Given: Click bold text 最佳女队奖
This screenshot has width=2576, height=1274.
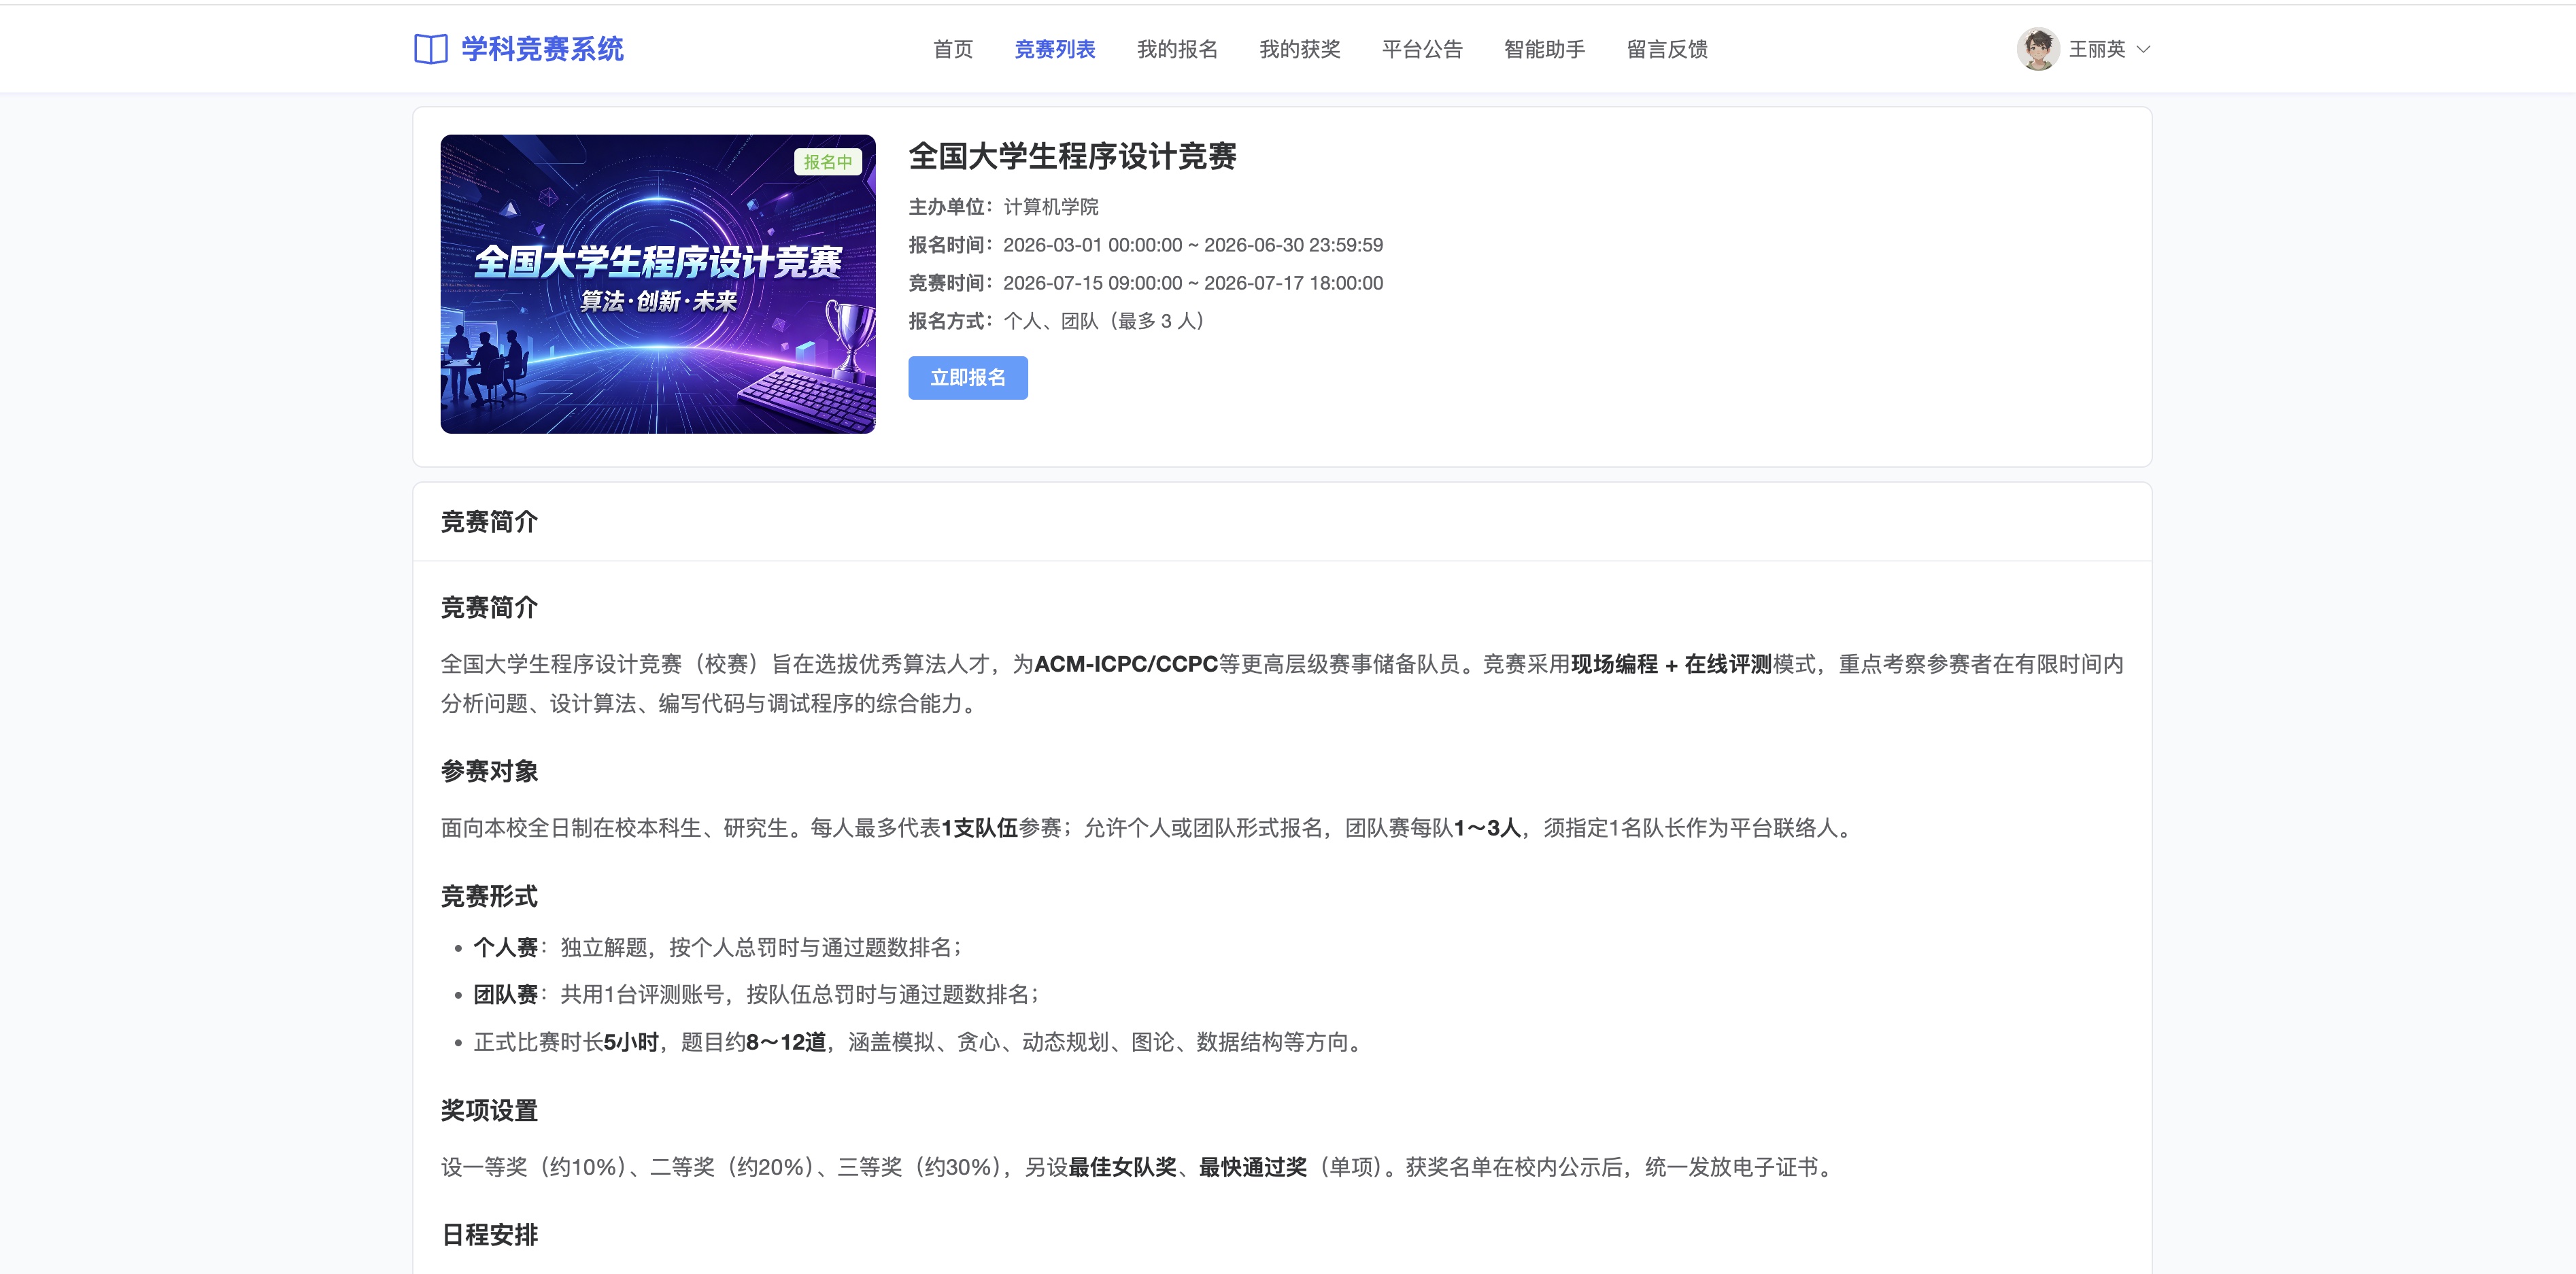Looking at the screenshot, I should 1122,1167.
